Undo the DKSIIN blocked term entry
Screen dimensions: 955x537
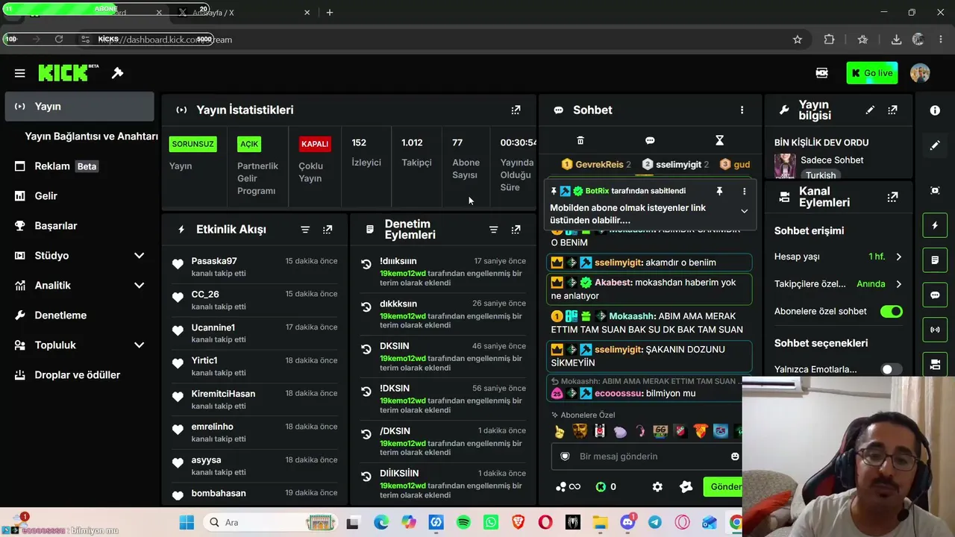point(366,349)
